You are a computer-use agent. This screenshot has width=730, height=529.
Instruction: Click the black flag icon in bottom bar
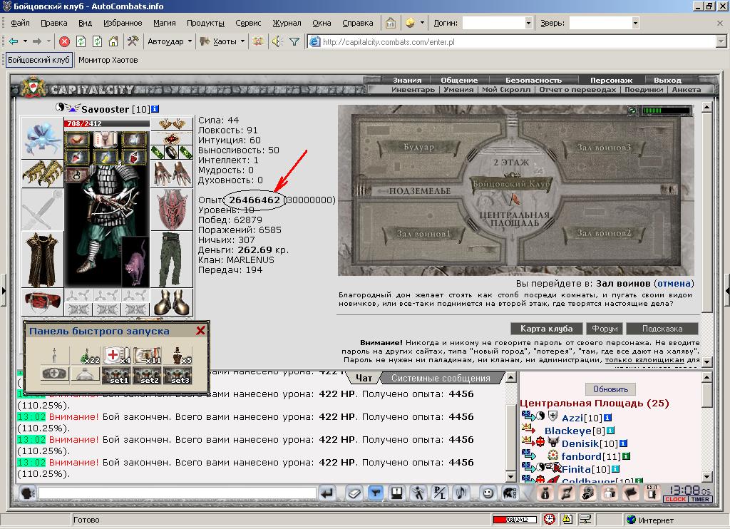630,493
